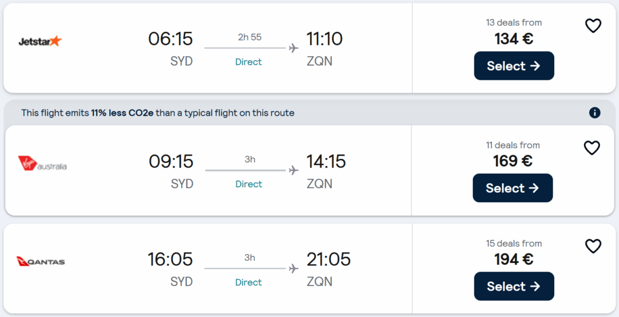Favorite the Virgin Australia flight
This screenshot has height=317, width=619.
(x=591, y=148)
